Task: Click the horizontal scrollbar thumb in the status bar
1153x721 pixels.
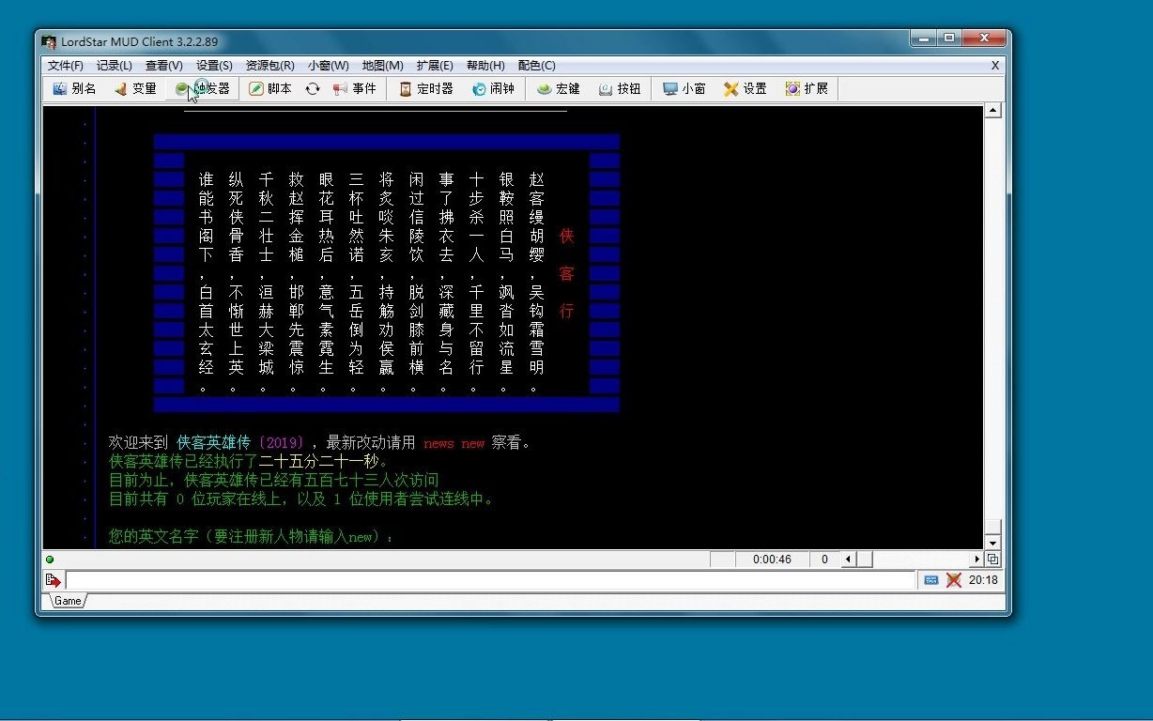Action: (x=865, y=560)
